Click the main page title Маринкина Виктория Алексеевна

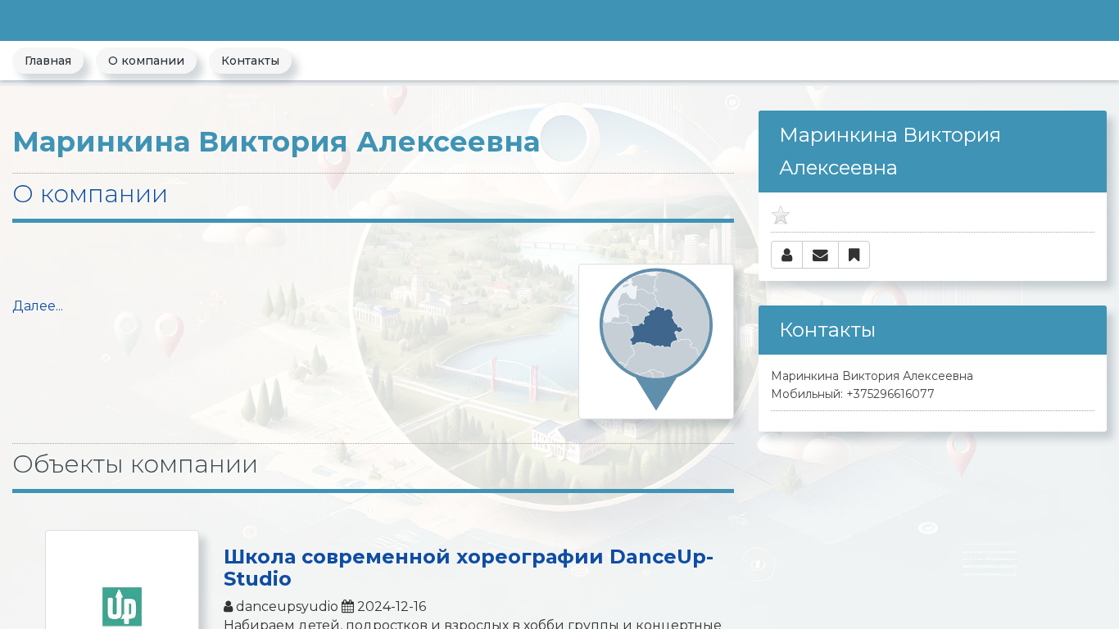tap(276, 142)
